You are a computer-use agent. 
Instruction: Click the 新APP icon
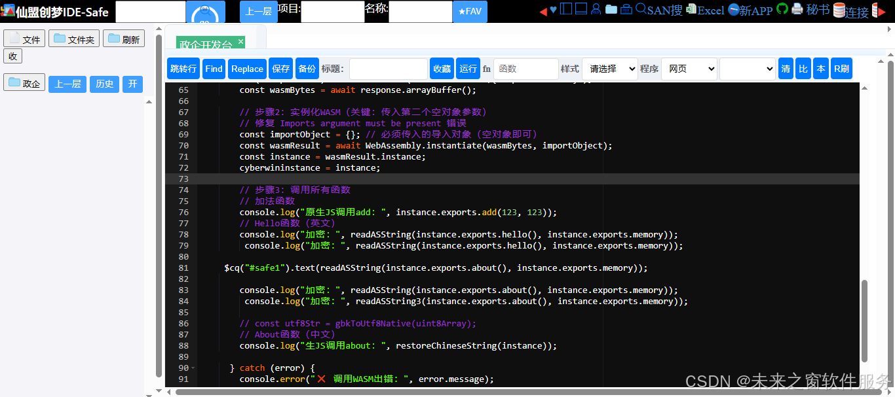734,9
